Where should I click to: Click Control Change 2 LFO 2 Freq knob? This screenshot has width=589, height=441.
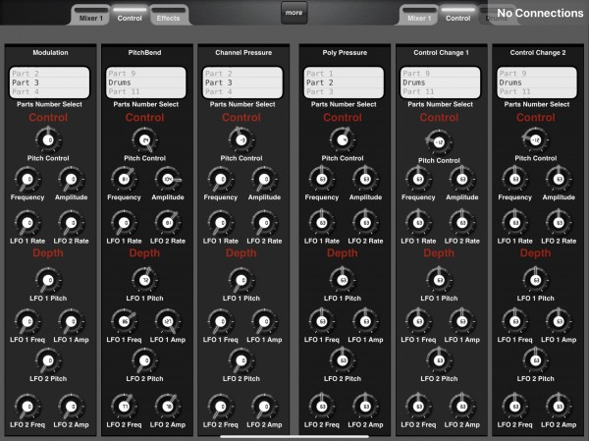(x=514, y=407)
